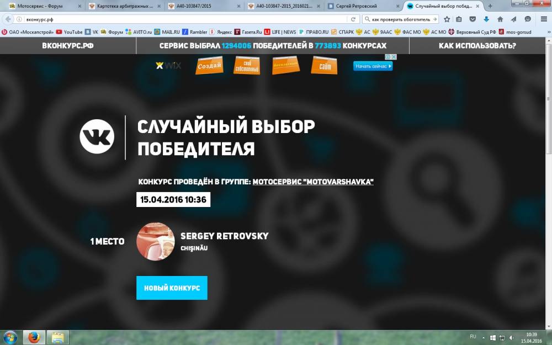Open the МОТОСЕРВИС "MOTOVARSHAVKA" group link

coord(313,182)
